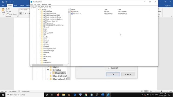Click the Share button in Word
The image size is (173, 97).
click(x=168, y=6)
